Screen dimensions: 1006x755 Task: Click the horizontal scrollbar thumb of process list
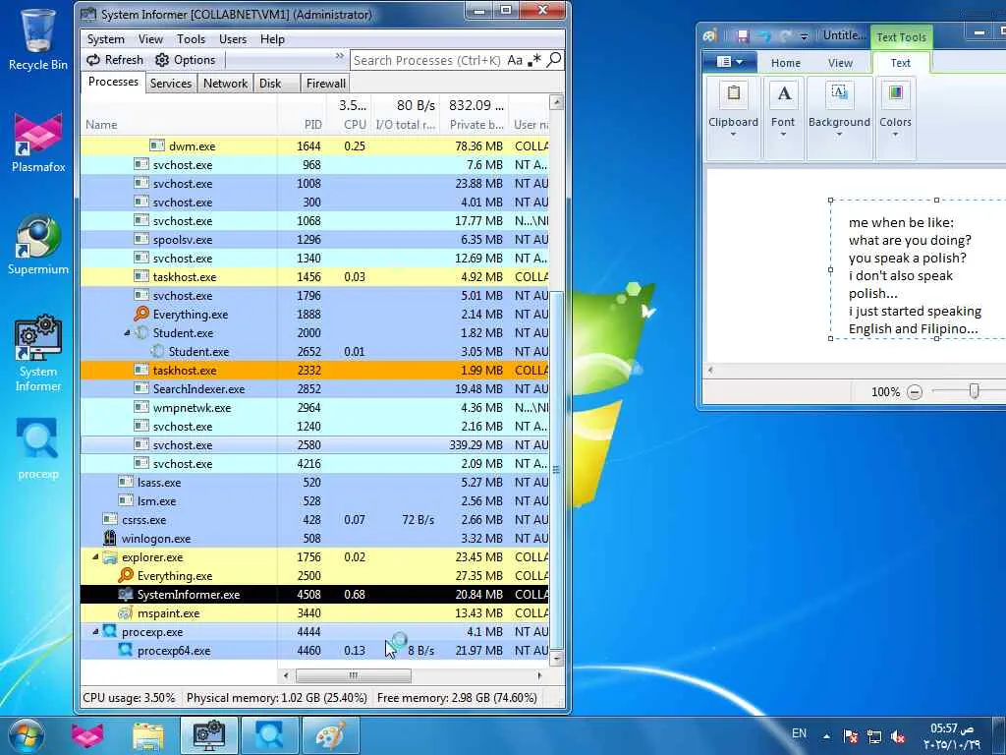tap(354, 675)
